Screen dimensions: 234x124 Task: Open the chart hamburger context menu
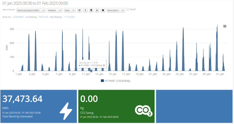coord(225,26)
